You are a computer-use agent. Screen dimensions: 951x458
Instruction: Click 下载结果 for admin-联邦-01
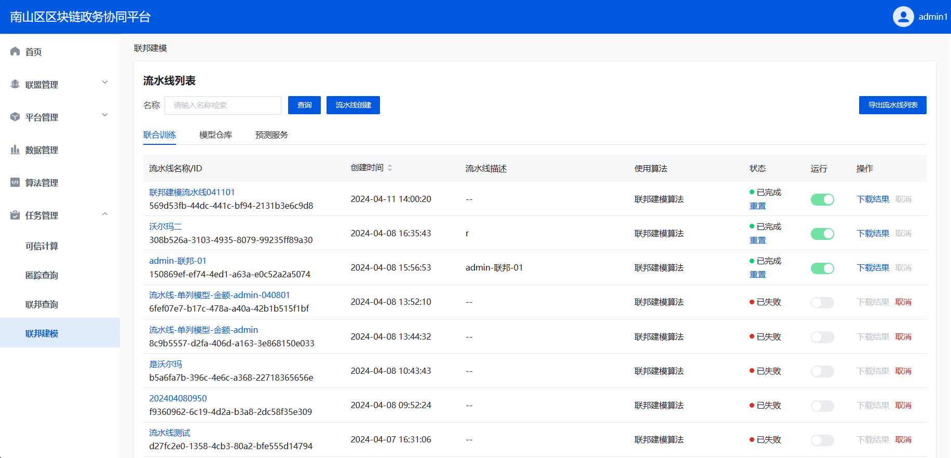pyautogui.click(x=873, y=267)
